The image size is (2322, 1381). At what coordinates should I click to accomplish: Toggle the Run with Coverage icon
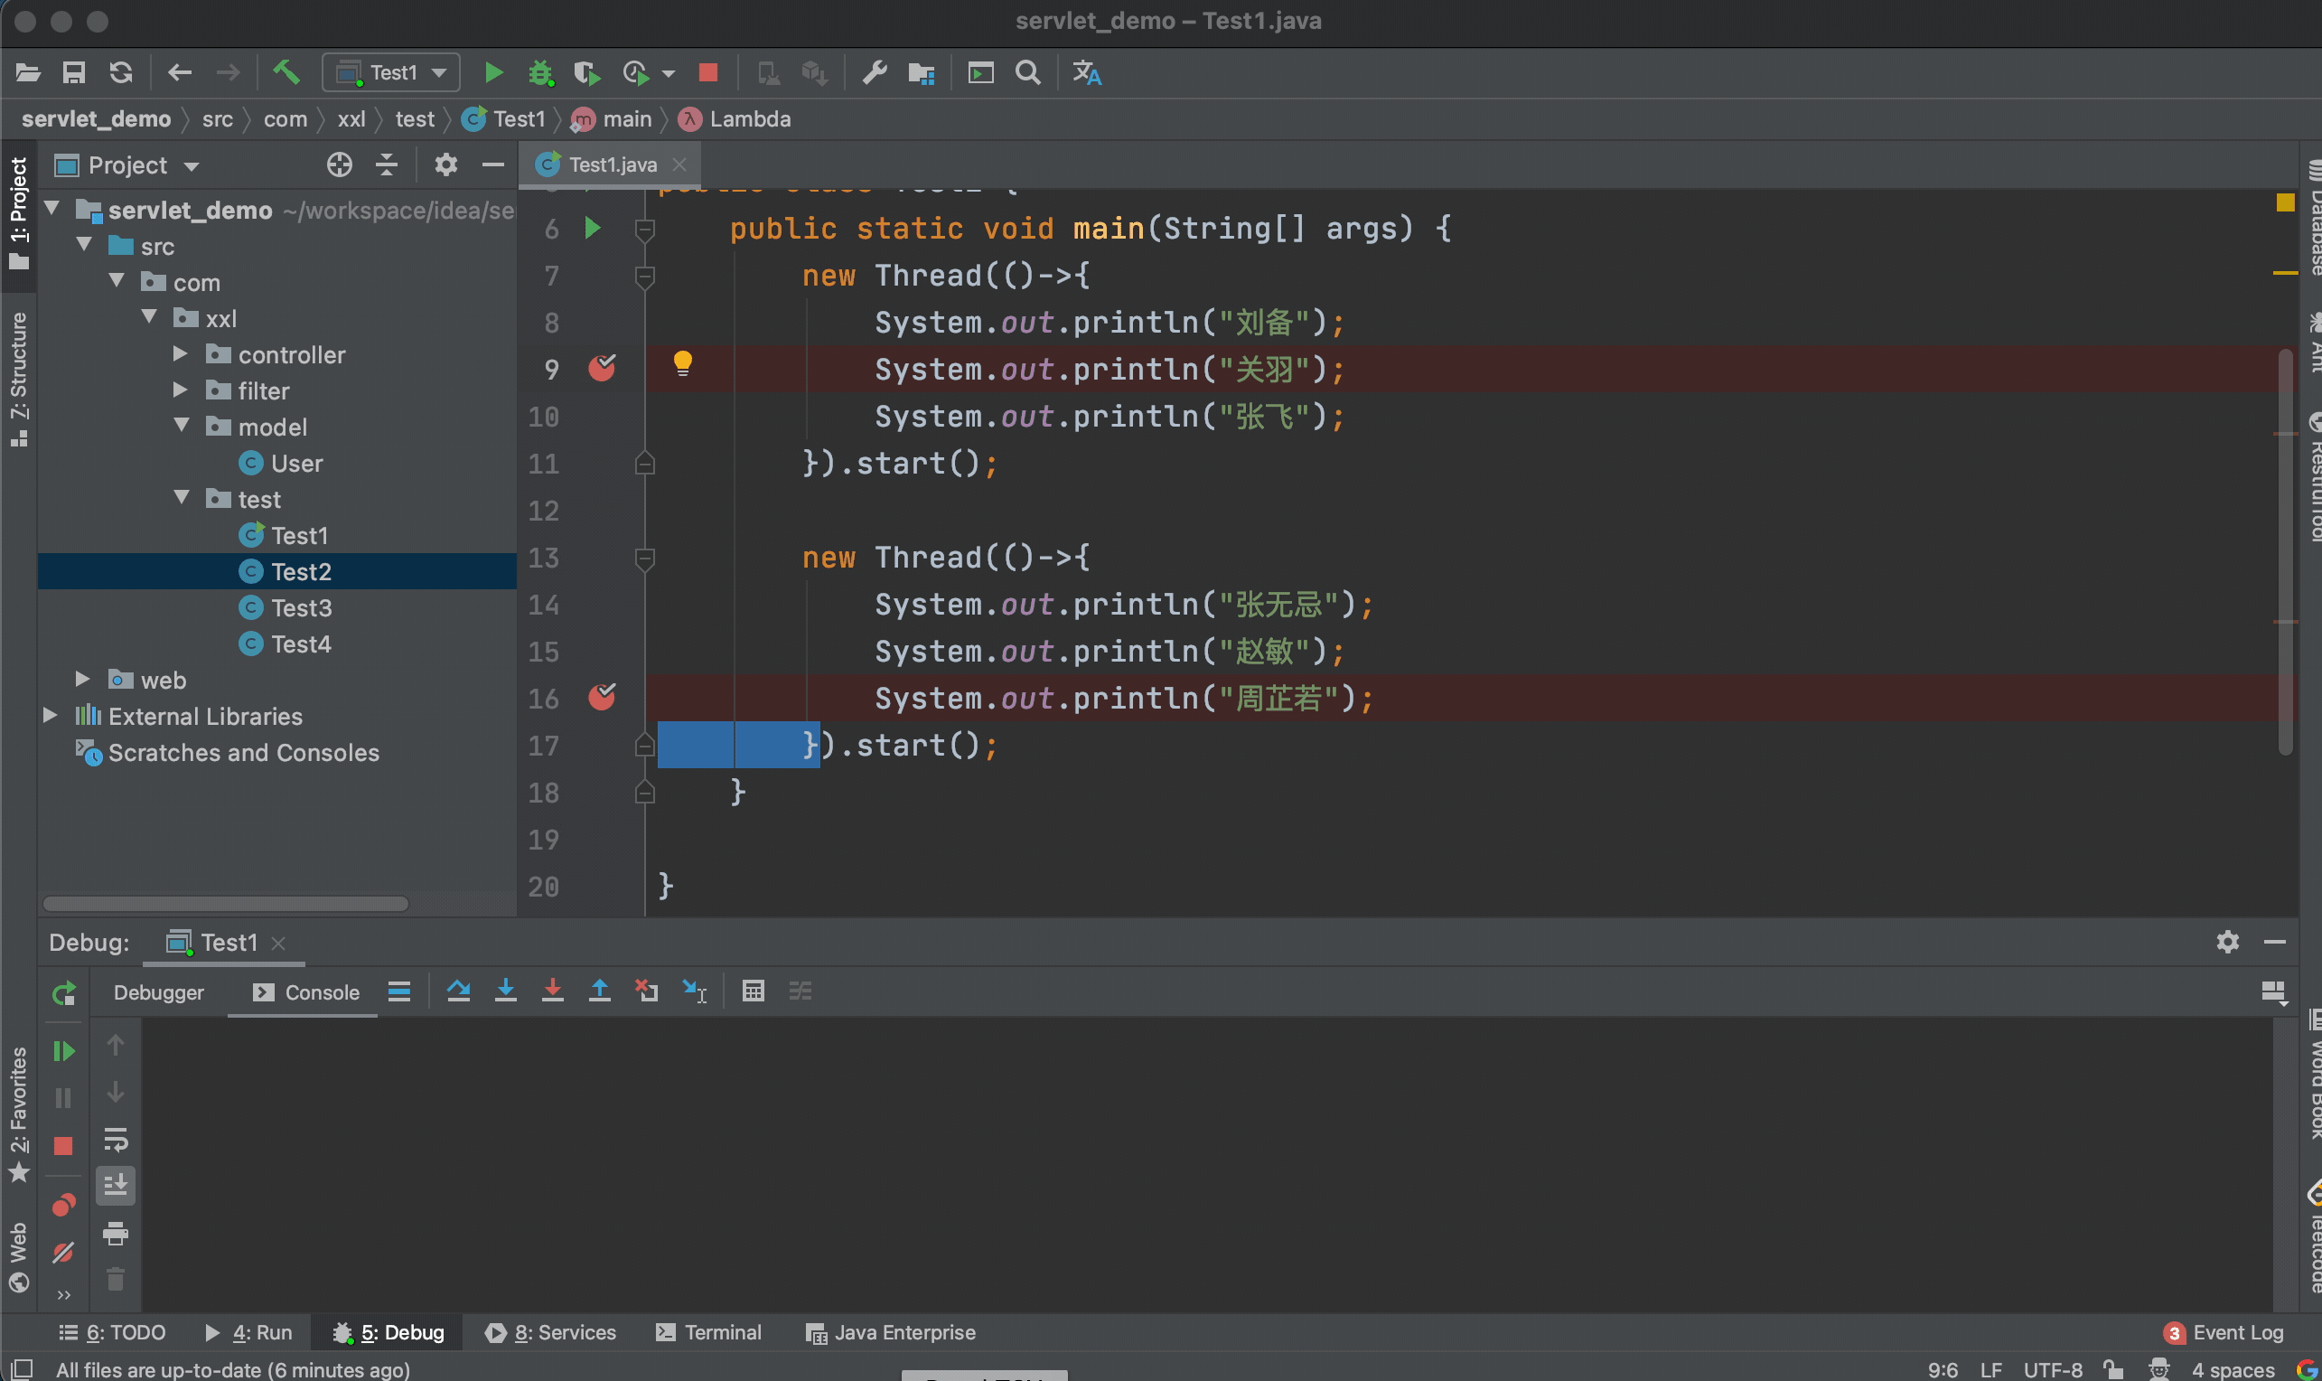point(586,72)
